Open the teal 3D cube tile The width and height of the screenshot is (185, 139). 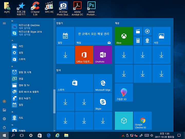(x=124, y=121)
